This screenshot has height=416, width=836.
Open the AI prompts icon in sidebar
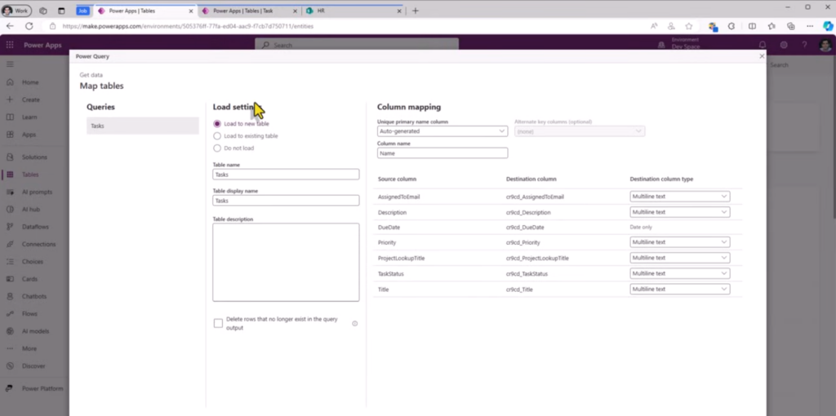pyautogui.click(x=10, y=192)
